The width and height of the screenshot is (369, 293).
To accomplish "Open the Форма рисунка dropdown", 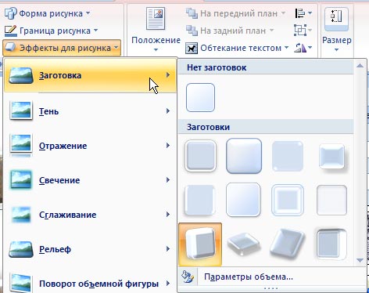I will pyautogui.click(x=47, y=13).
